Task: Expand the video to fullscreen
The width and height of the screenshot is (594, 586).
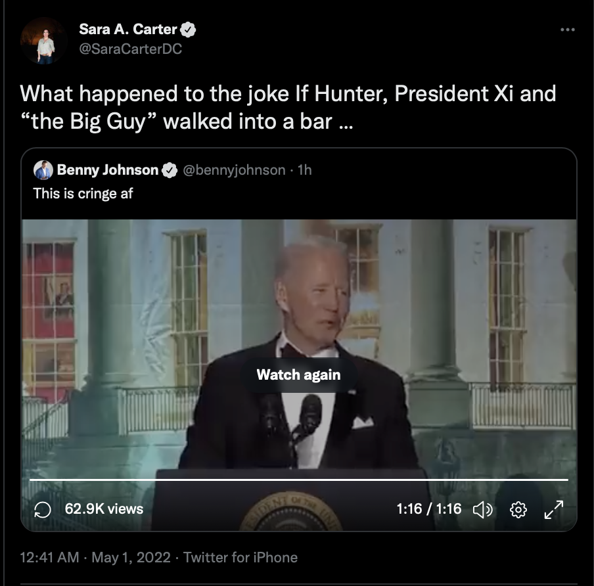Action: pos(553,510)
